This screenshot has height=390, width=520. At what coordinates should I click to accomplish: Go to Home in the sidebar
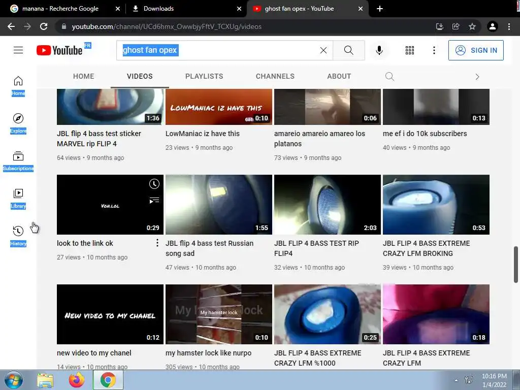pos(18,86)
